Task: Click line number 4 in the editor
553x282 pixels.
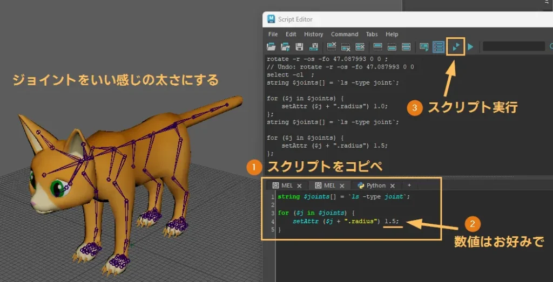Action: pyautogui.click(x=273, y=222)
